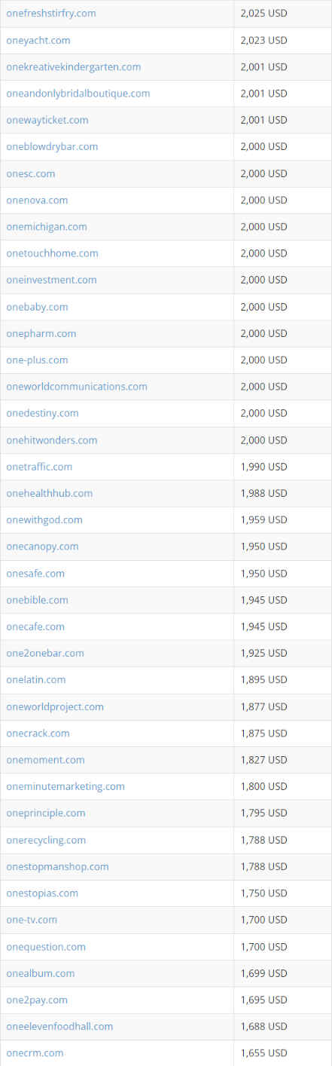Open onewayticket.com link

47,120
